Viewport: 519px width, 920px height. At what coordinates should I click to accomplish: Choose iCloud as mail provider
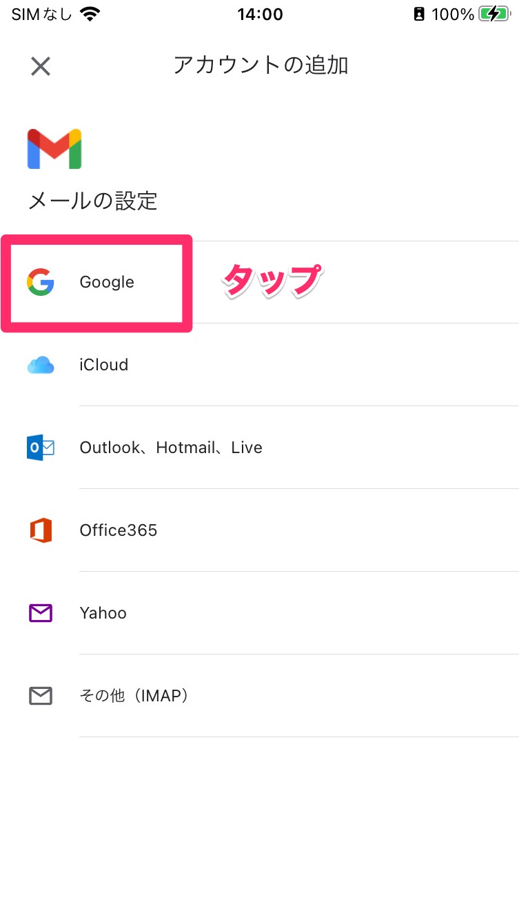[259, 365]
